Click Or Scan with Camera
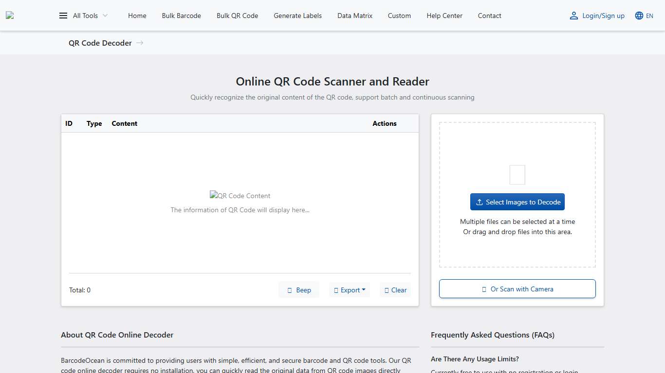The width and height of the screenshot is (665, 373). tap(517, 288)
